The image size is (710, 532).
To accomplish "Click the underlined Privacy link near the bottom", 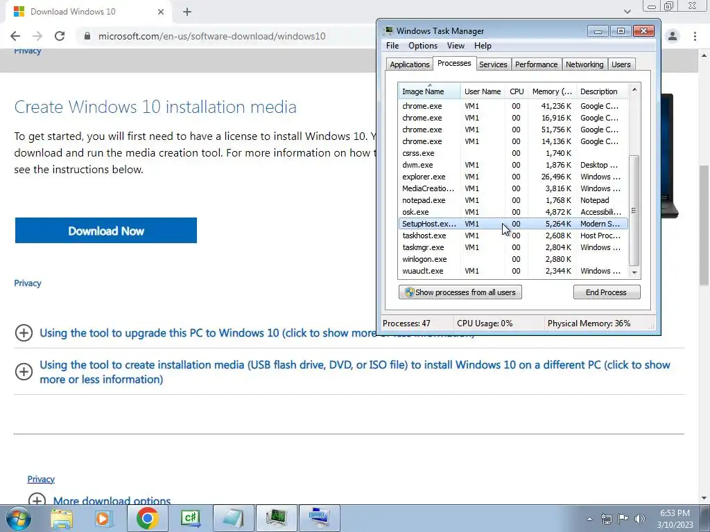I will [41, 479].
